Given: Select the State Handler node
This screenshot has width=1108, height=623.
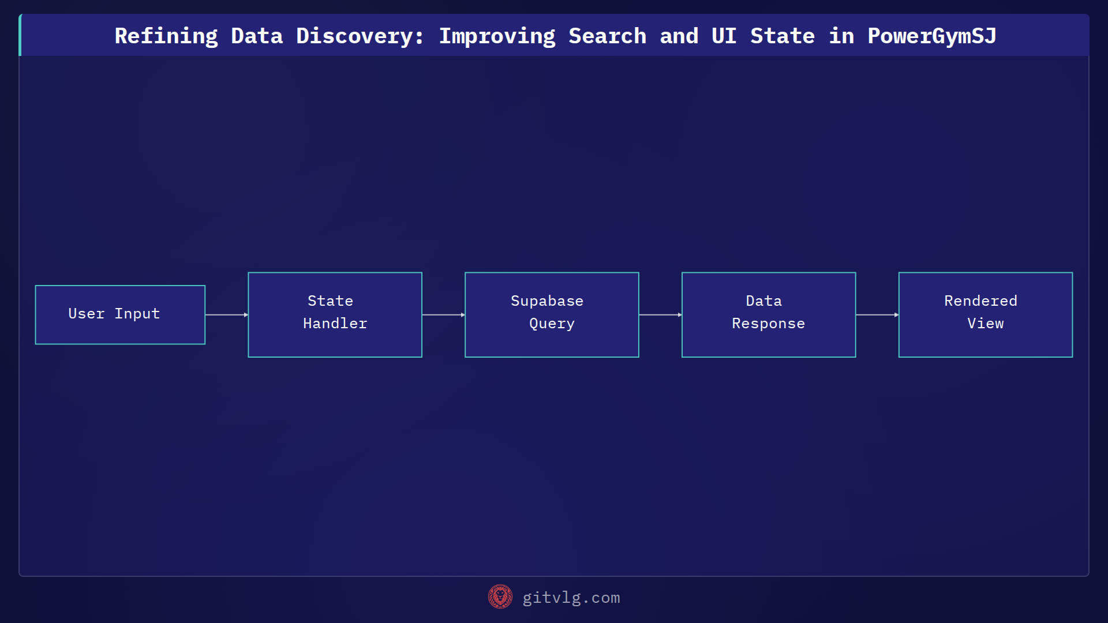Looking at the screenshot, I should [x=335, y=315].
